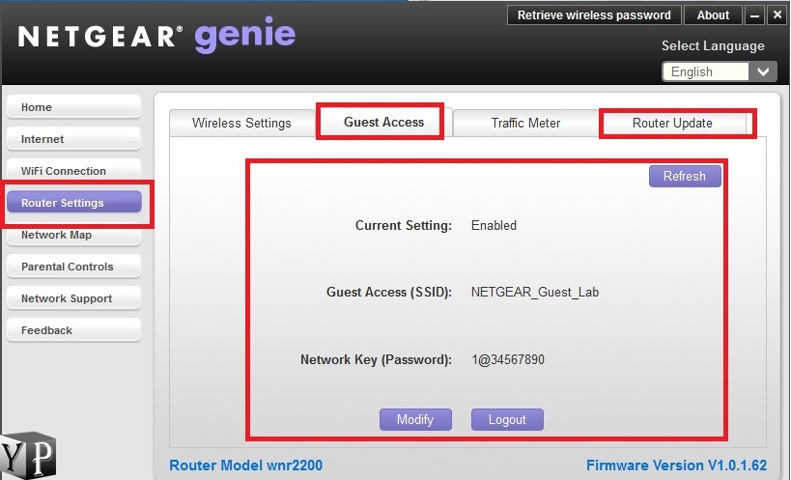Select Router Settings in the sidebar

point(73,202)
